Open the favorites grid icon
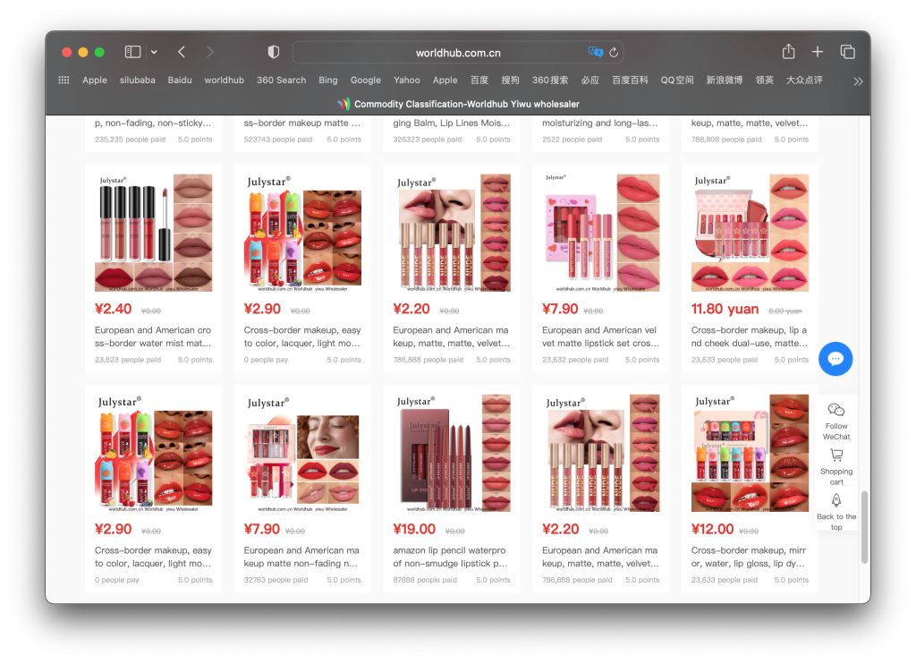 [64, 80]
